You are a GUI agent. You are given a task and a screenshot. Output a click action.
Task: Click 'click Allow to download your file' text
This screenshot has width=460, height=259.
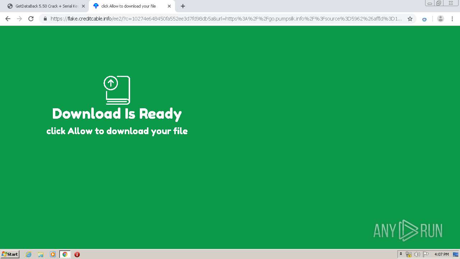pos(117,131)
